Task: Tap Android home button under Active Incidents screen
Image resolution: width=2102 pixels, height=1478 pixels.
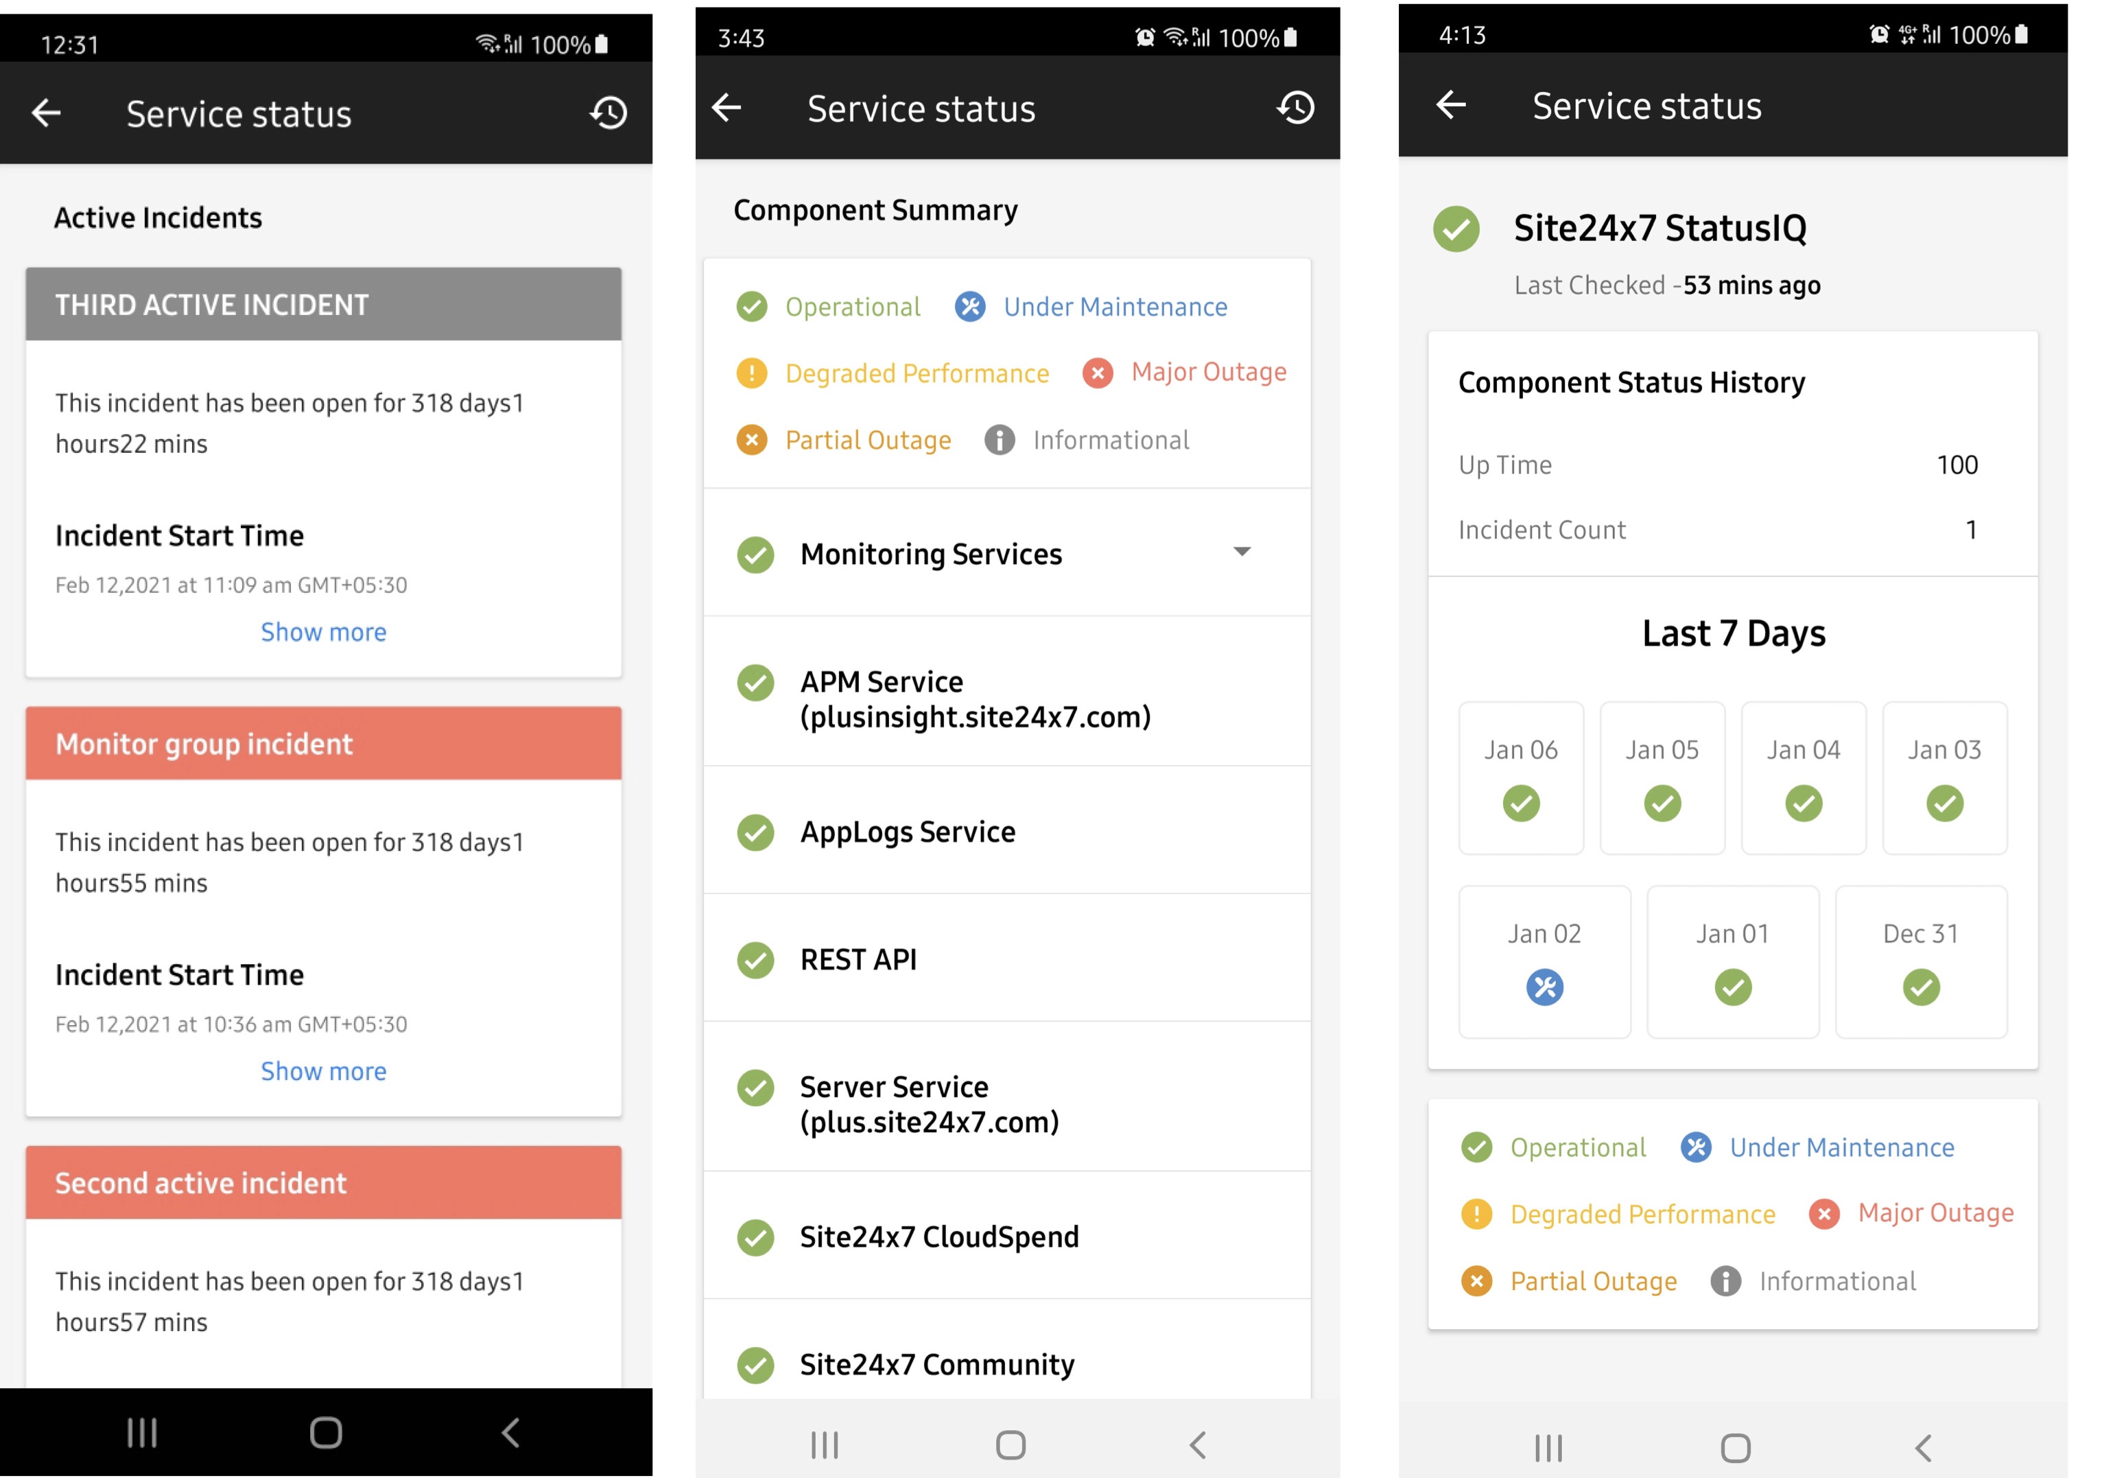Action: (325, 1432)
